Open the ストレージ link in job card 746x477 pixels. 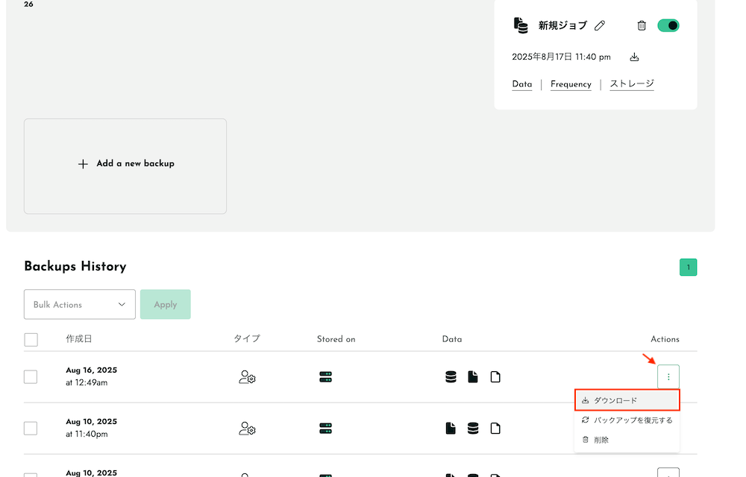click(632, 84)
